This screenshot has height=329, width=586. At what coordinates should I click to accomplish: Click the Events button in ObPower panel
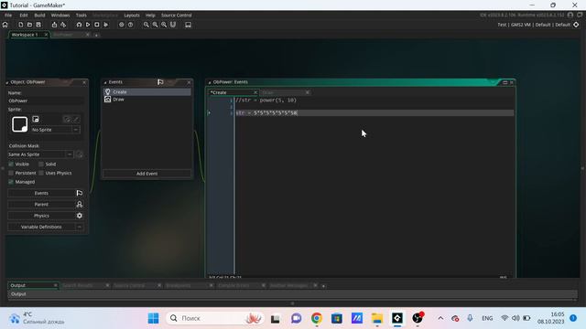click(x=41, y=193)
